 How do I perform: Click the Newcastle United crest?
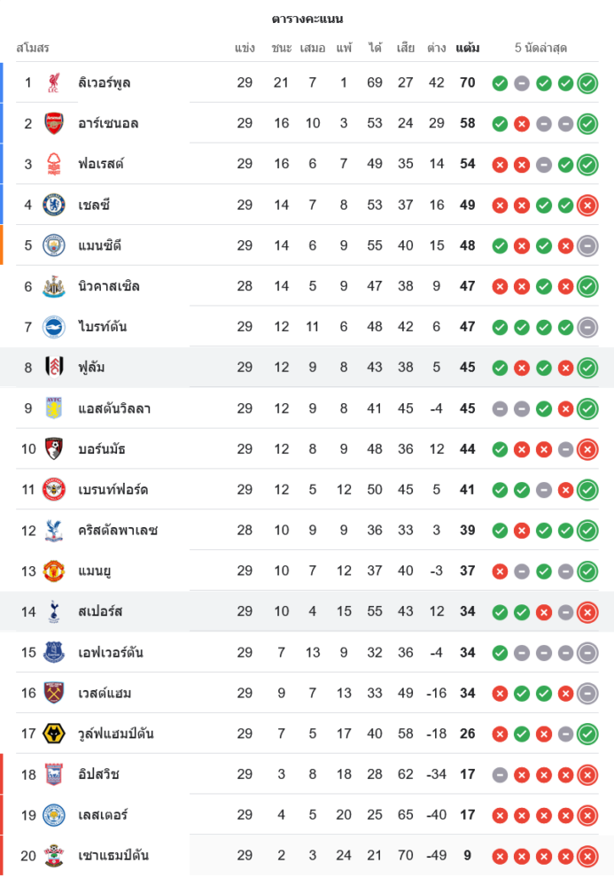54,286
